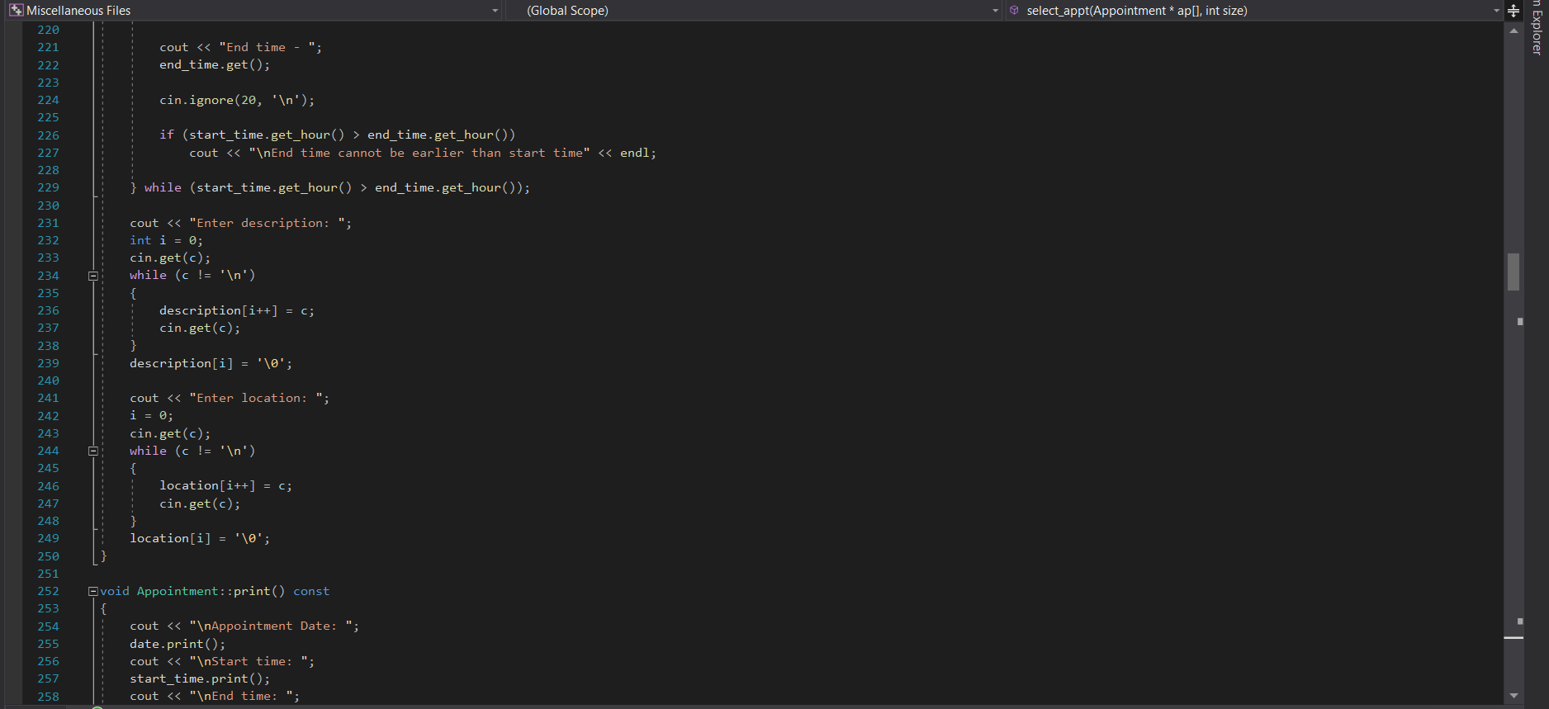Open the Miscellaneous Files project dropdown

[x=495, y=11]
